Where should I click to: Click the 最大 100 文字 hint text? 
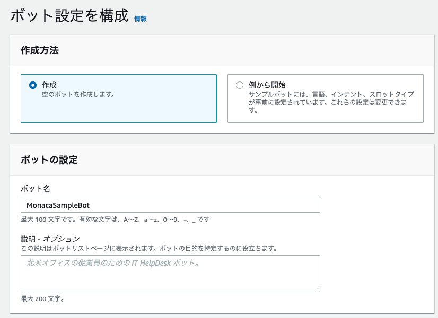[115, 220]
